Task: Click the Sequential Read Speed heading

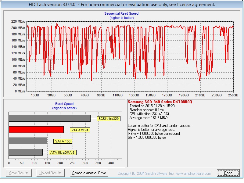Action: coord(121,13)
